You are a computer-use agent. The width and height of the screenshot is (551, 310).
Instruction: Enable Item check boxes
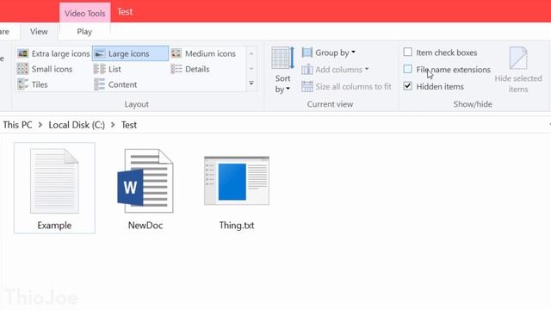point(407,52)
